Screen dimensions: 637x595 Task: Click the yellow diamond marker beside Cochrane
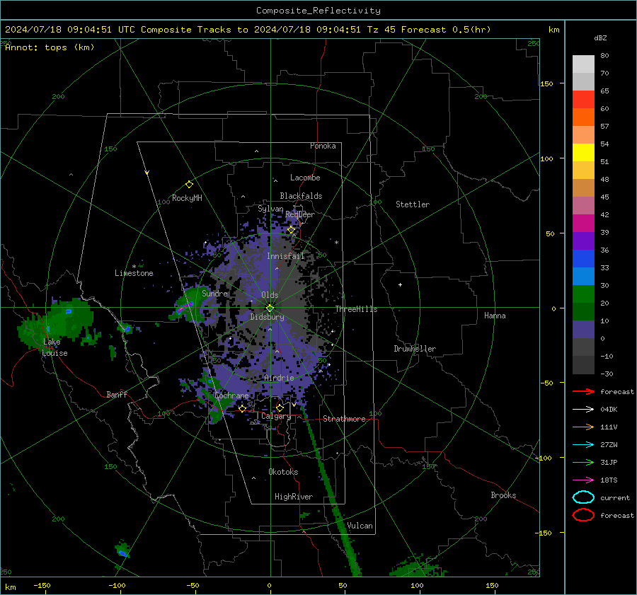pyautogui.click(x=242, y=408)
